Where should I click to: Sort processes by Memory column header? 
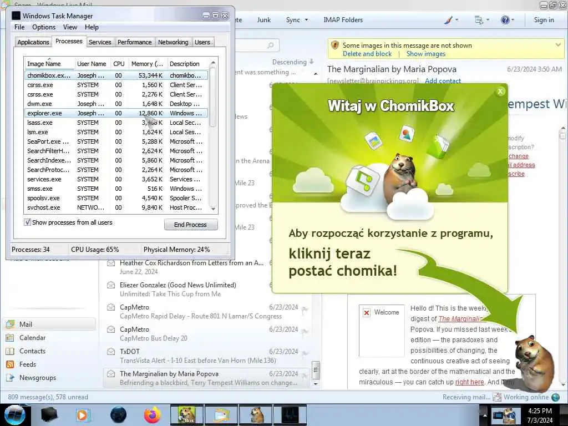point(147,64)
